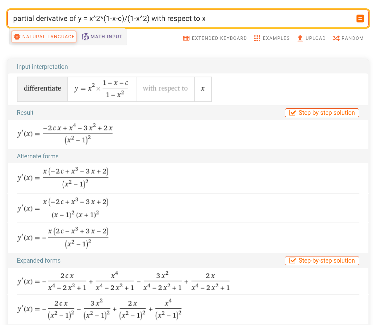Click the Result section heading

25,113
